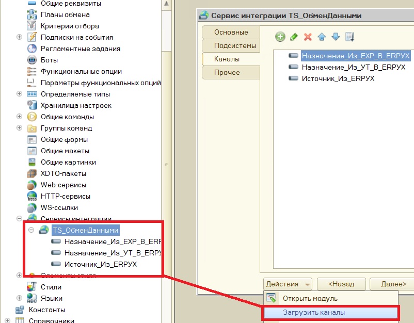Viewport: 414px width, 323px height.
Task: Expand the Подписки на события node
Action: [x=20, y=37]
